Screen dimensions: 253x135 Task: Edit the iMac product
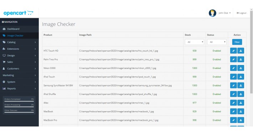point(233,103)
